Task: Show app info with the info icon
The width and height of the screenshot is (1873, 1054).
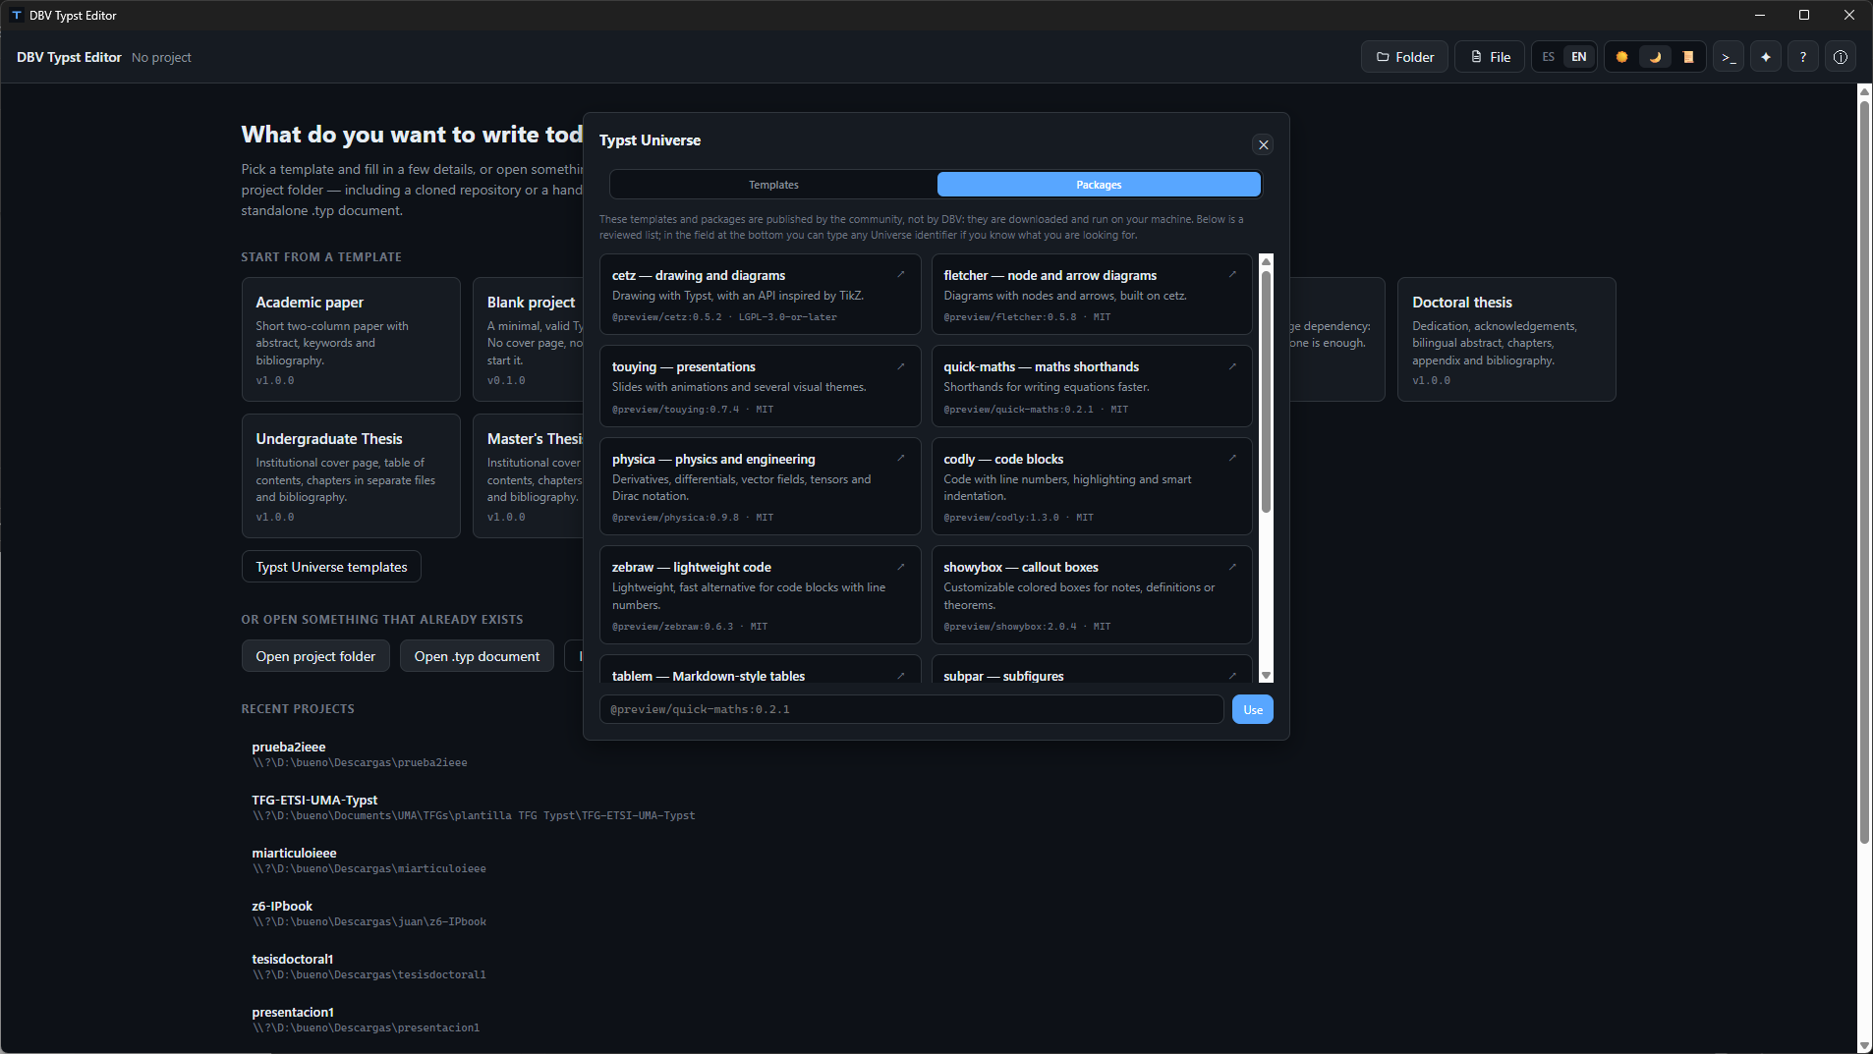Action: point(1841,57)
